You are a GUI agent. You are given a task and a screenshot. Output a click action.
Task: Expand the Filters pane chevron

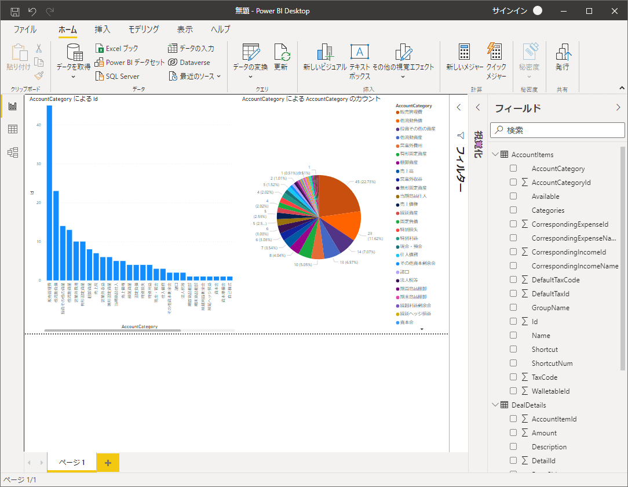(x=459, y=107)
